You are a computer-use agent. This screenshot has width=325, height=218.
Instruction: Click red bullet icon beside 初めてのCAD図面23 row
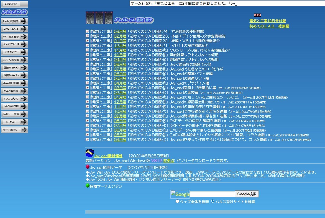tap(87, 36)
